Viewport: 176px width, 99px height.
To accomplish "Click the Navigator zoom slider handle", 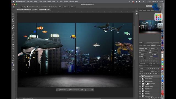I will click(152, 43).
